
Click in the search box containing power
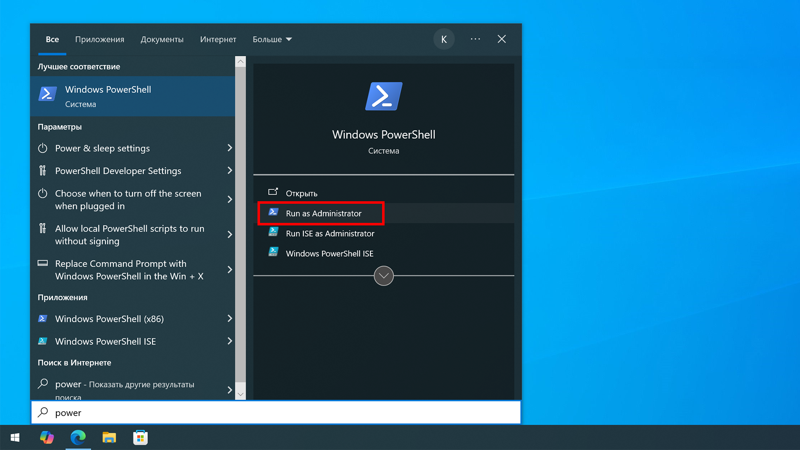coord(275,412)
